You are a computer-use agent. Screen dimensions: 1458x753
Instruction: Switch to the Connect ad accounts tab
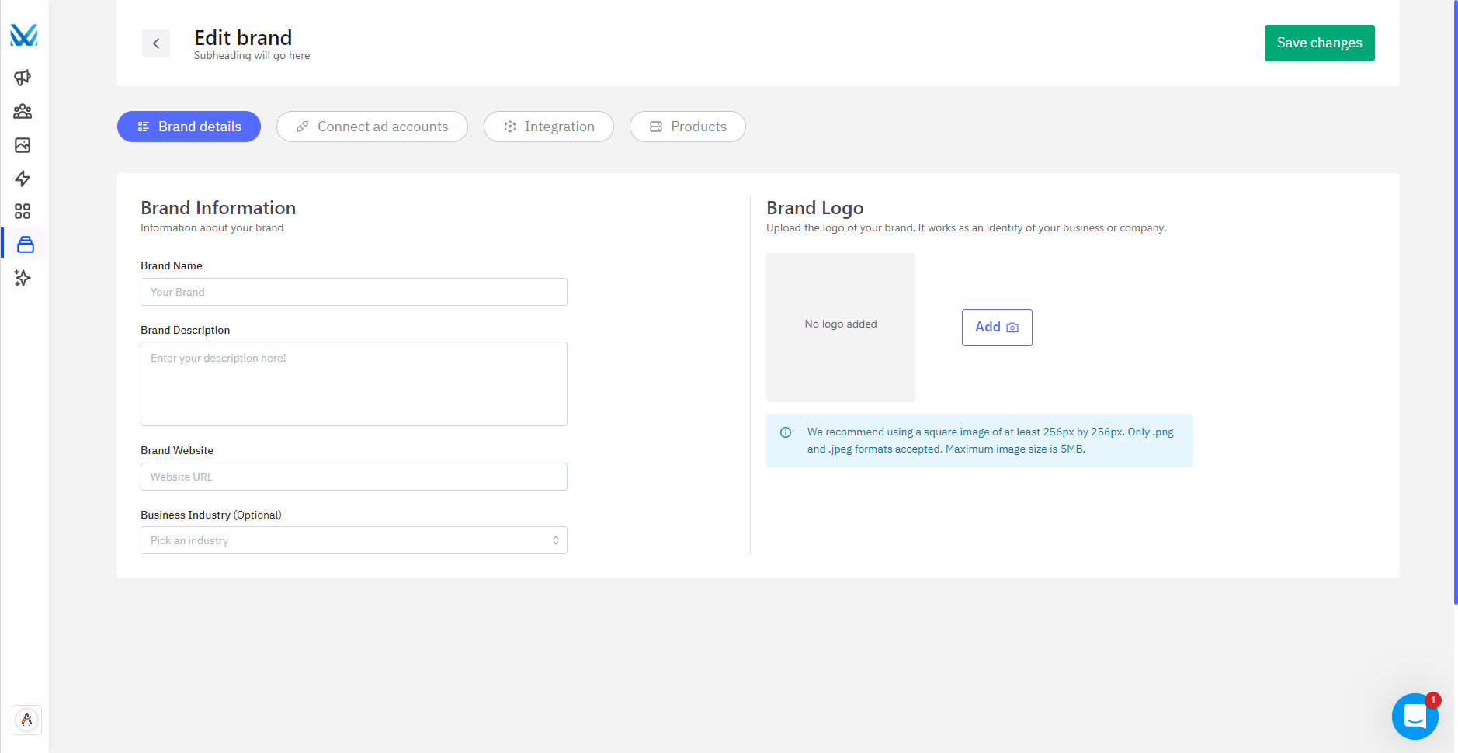pos(372,127)
